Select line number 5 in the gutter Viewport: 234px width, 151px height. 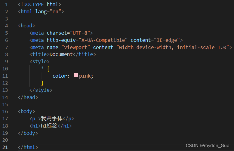click(x=7, y=33)
